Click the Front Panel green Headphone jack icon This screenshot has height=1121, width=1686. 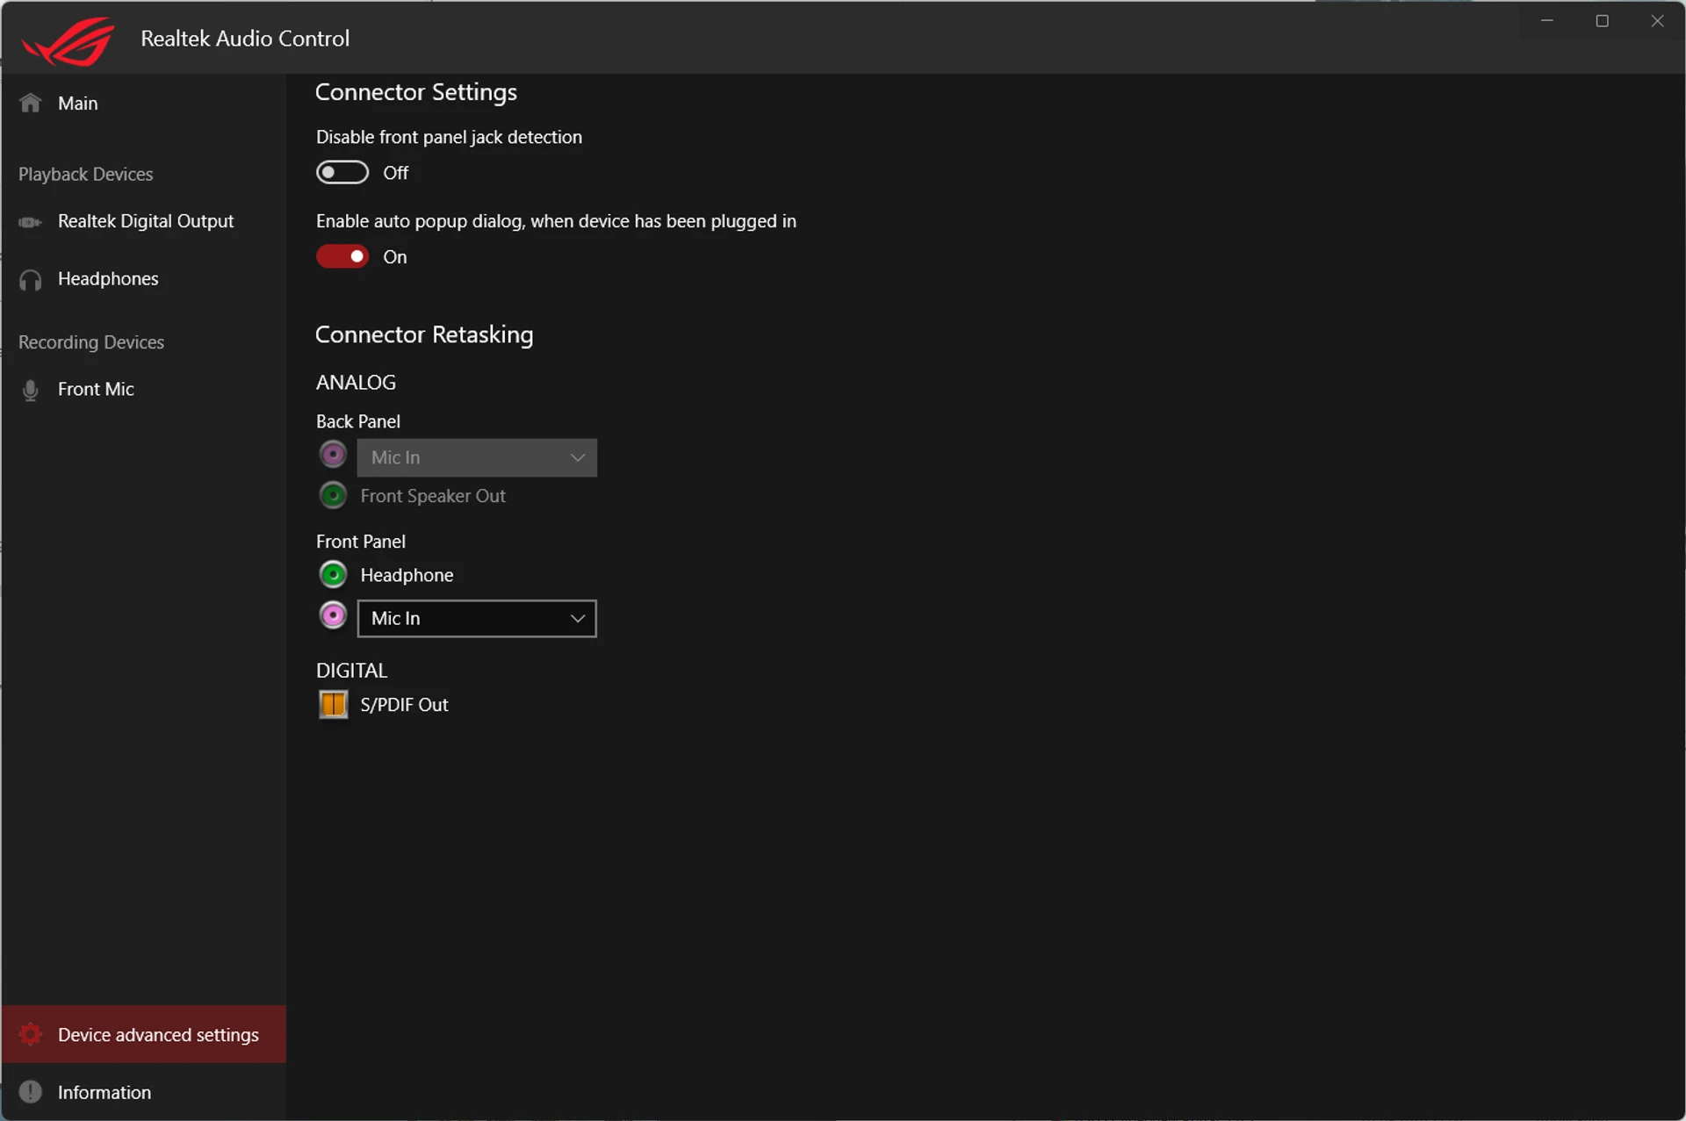tap(333, 574)
